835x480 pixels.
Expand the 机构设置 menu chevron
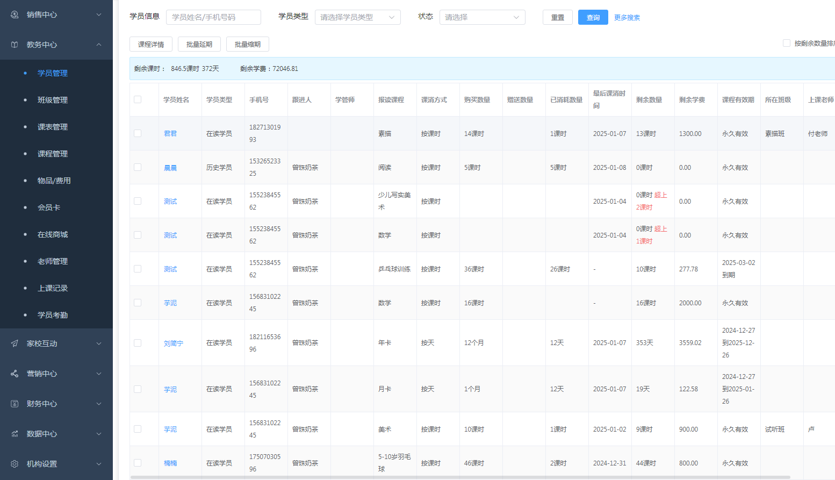(x=99, y=464)
